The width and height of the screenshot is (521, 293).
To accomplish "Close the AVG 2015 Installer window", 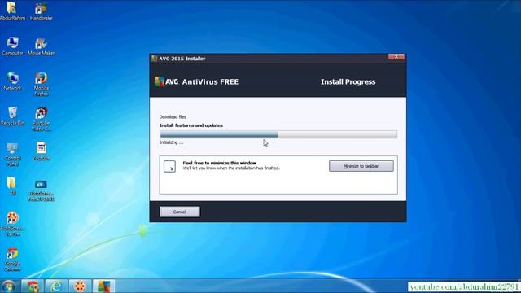I will pos(396,57).
